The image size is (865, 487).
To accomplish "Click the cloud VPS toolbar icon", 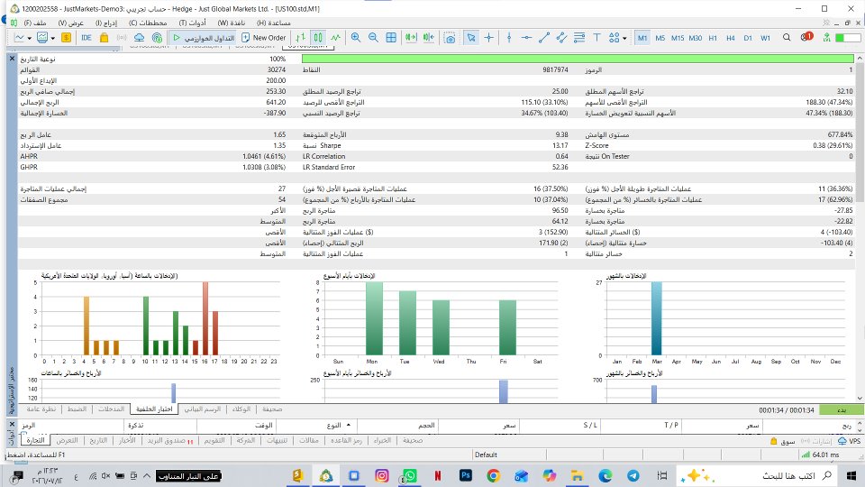I will point(139,38).
